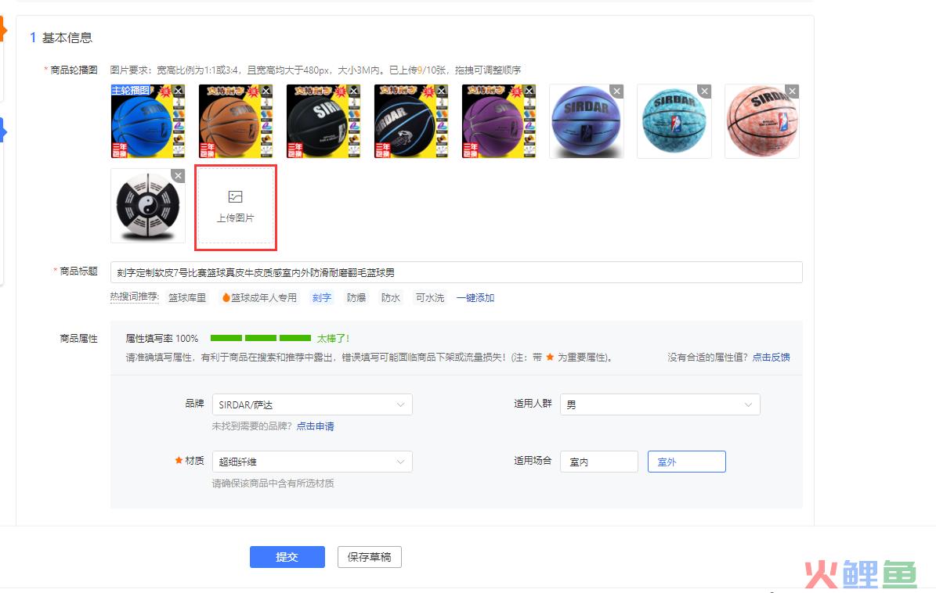Delete the brown basketball carousel image

coord(266,91)
